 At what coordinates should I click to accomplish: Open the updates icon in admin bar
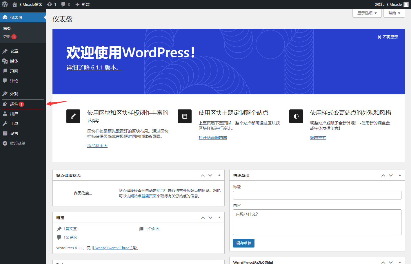pyautogui.click(x=52, y=4)
